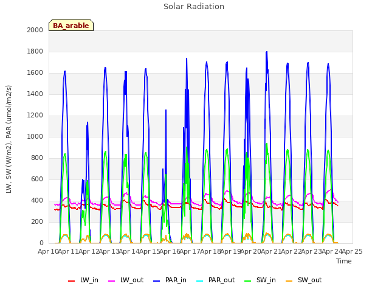Click the BA_arable annotation label
Viewport: 389px width, 292px height.
(71, 26)
